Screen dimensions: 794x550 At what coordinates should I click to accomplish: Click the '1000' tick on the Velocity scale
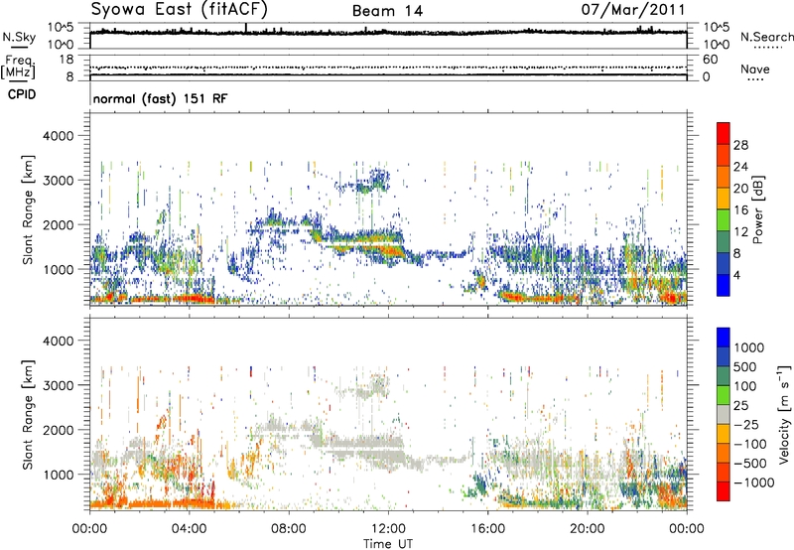click(749, 347)
